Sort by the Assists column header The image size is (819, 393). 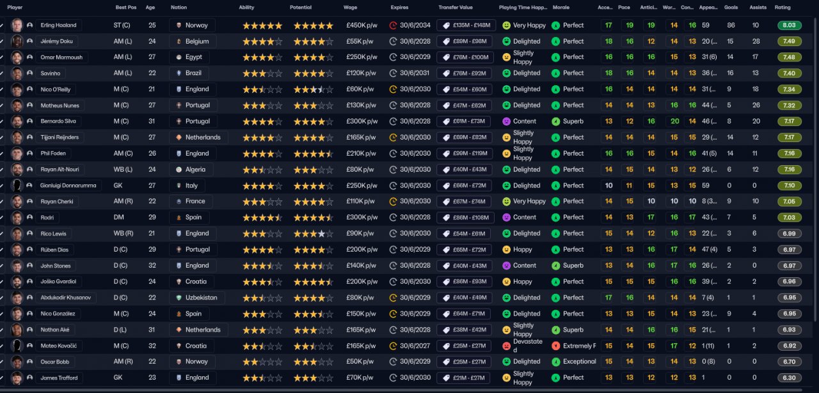[759, 8]
